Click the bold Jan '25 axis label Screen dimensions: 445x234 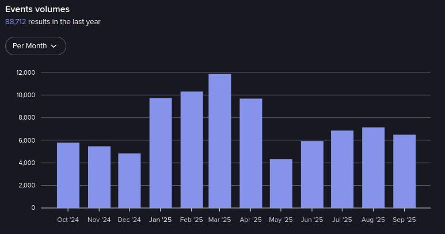coord(160,220)
